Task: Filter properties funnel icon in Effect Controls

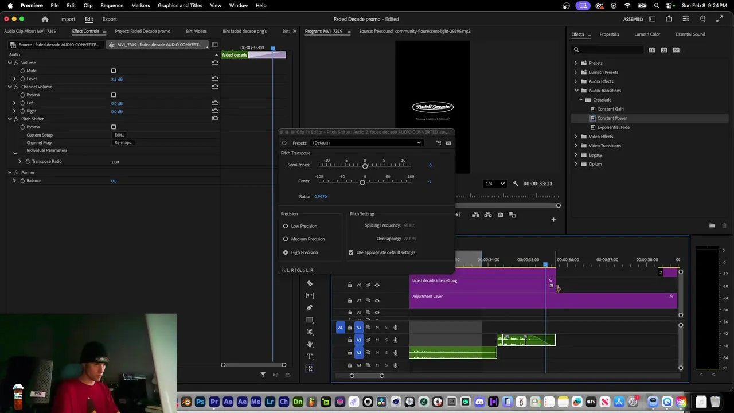Action: (x=263, y=375)
